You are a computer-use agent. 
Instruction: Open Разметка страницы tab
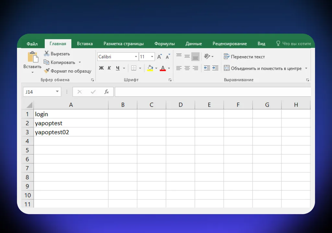pyautogui.click(x=124, y=44)
